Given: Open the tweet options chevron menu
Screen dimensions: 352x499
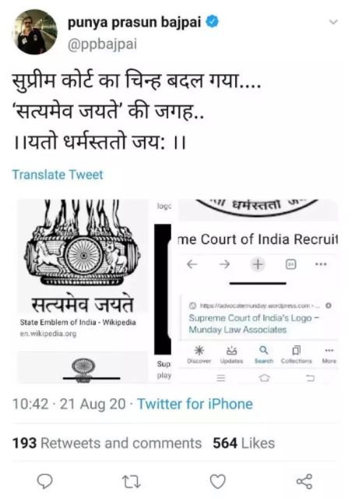Looking at the screenshot, I should coord(333,22).
